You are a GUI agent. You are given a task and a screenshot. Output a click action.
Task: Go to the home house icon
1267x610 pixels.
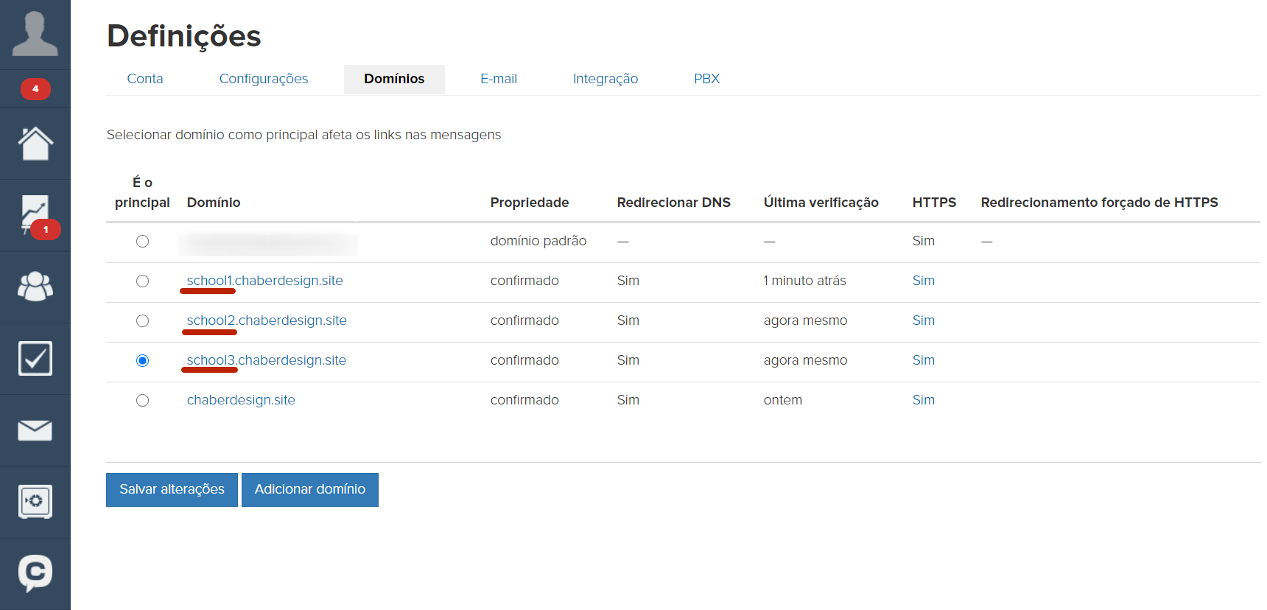[35, 144]
